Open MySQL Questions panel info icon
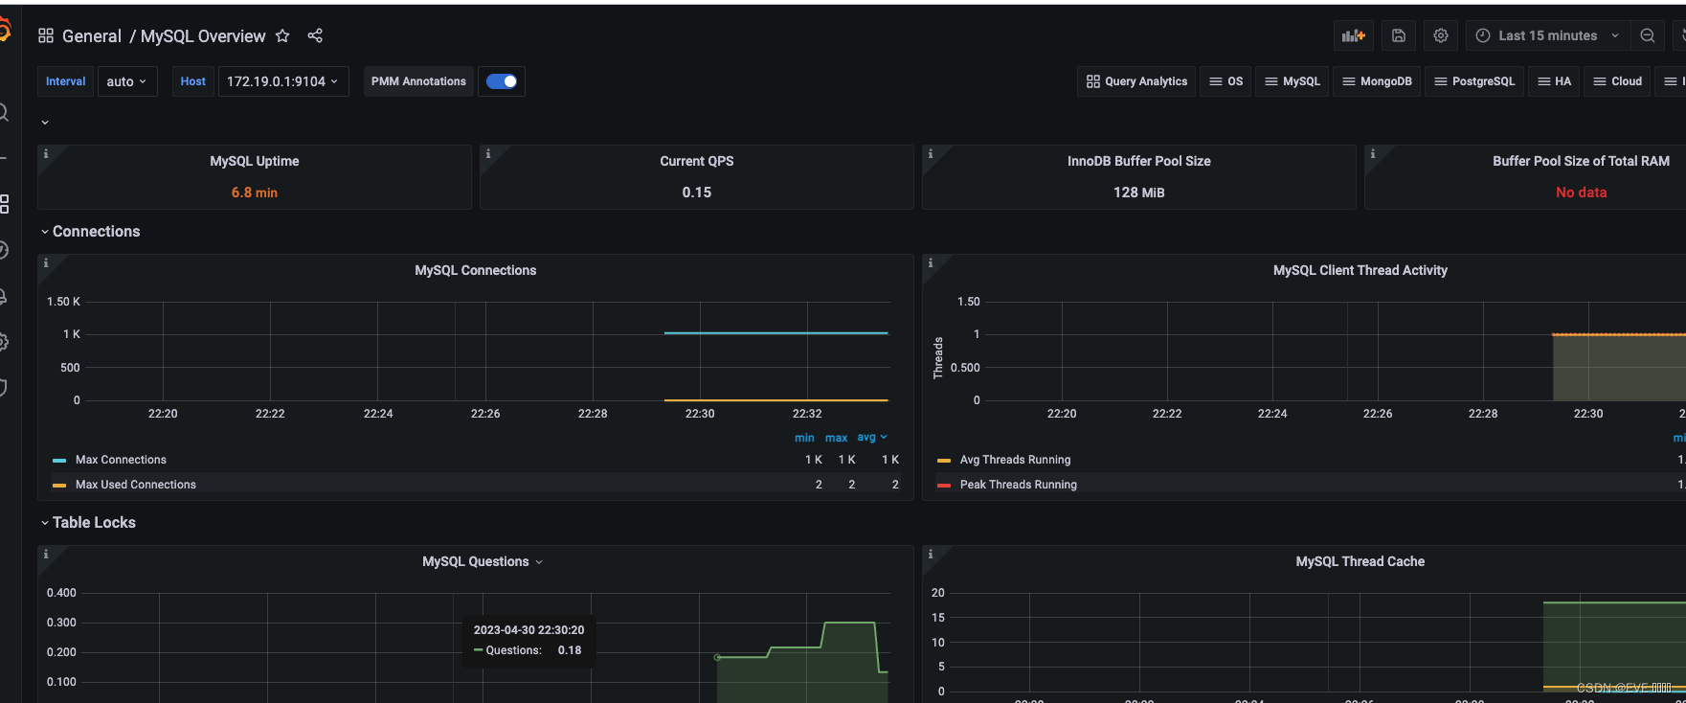1686x703 pixels. tap(46, 554)
